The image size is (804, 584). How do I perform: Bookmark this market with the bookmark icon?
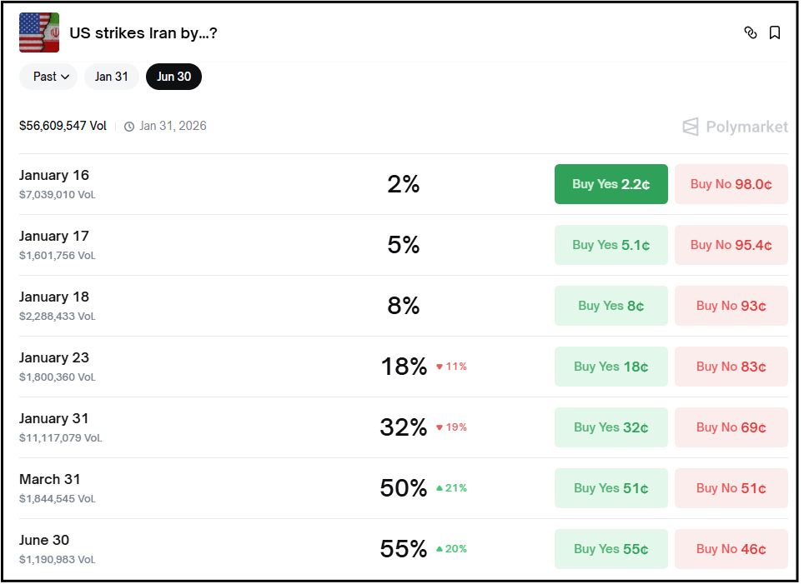pyautogui.click(x=775, y=33)
